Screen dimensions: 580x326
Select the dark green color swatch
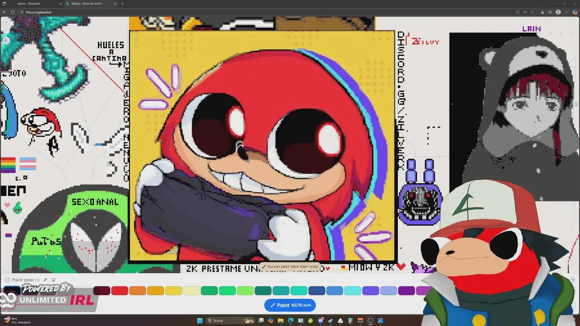click(x=209, y=291)
